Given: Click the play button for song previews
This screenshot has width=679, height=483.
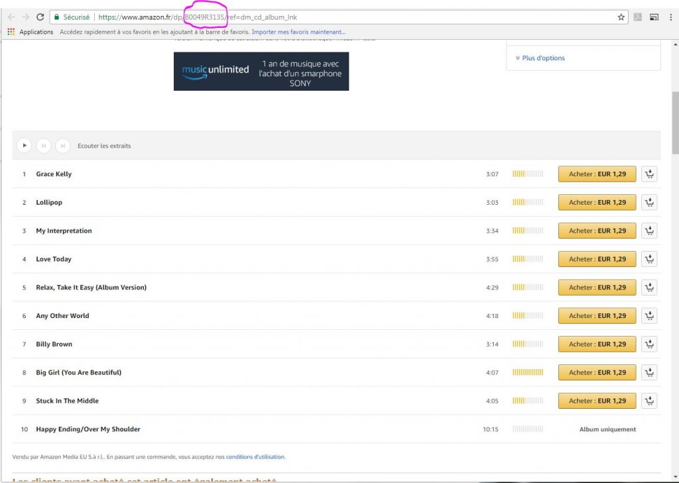Looking at the screenshot, I should coord(25,146).
